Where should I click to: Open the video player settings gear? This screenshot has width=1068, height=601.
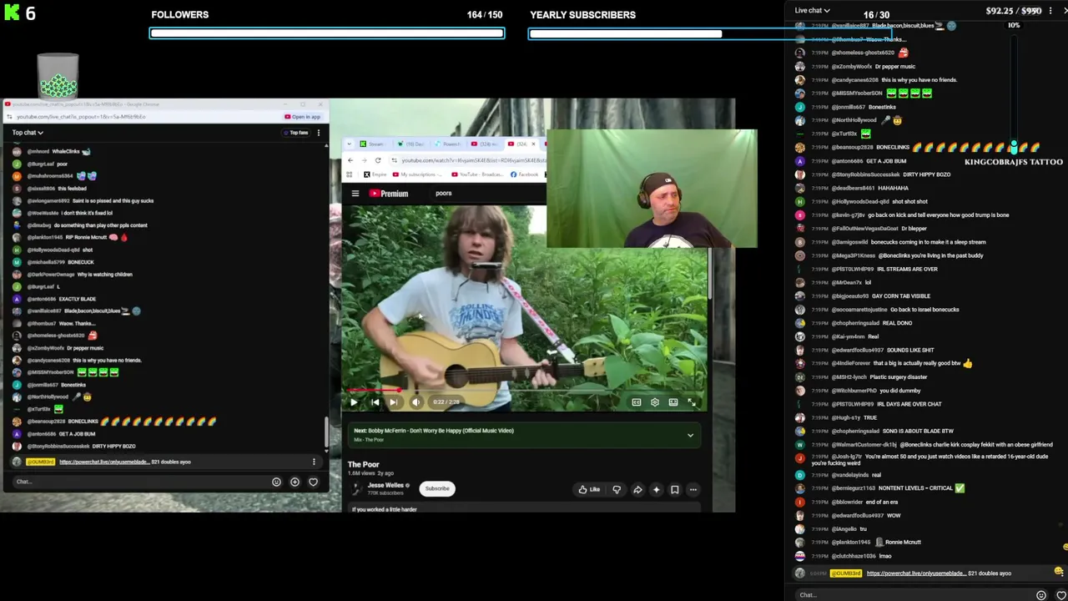click(655, 402)
